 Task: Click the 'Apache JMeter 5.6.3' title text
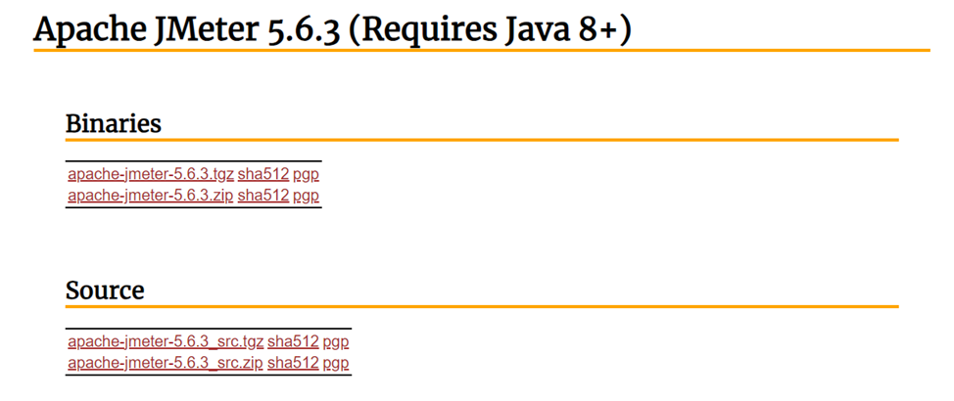click(x=187, y=29)
